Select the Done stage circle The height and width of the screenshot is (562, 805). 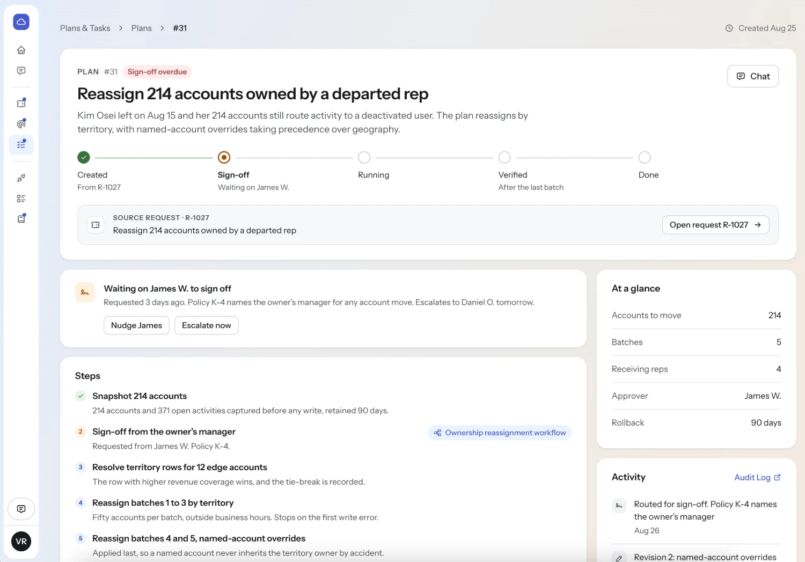(645, 157)
